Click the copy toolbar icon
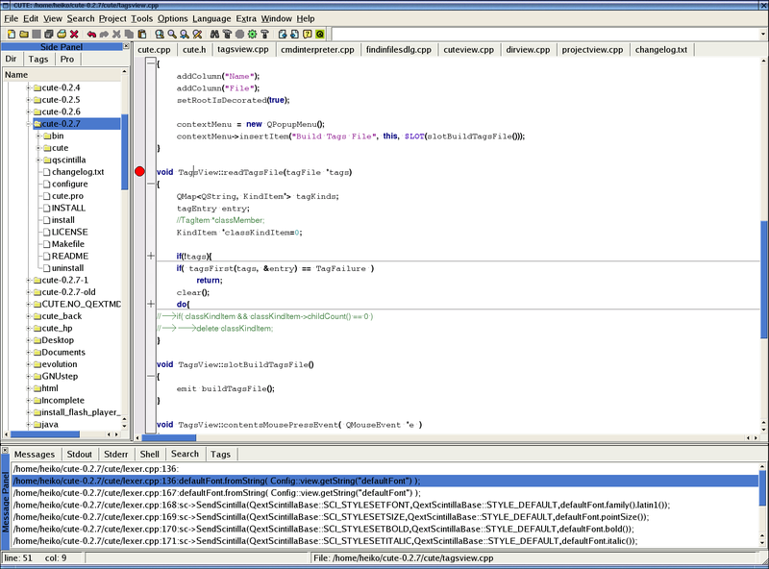769x569 pixels. (x=129, y=35)
